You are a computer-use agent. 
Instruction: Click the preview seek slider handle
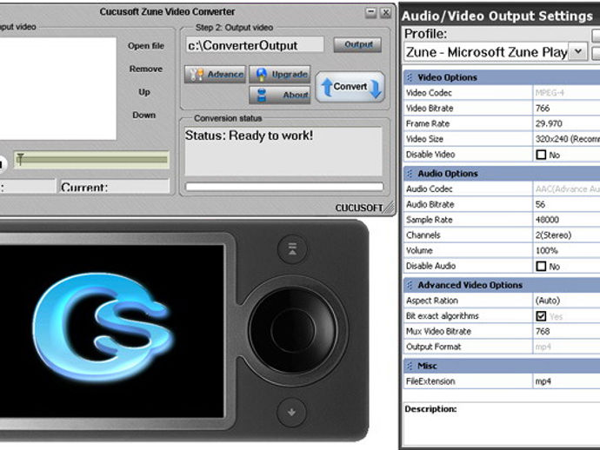(x=20, y=159)
